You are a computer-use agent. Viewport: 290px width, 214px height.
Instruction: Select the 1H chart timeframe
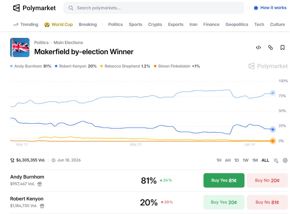219,160
